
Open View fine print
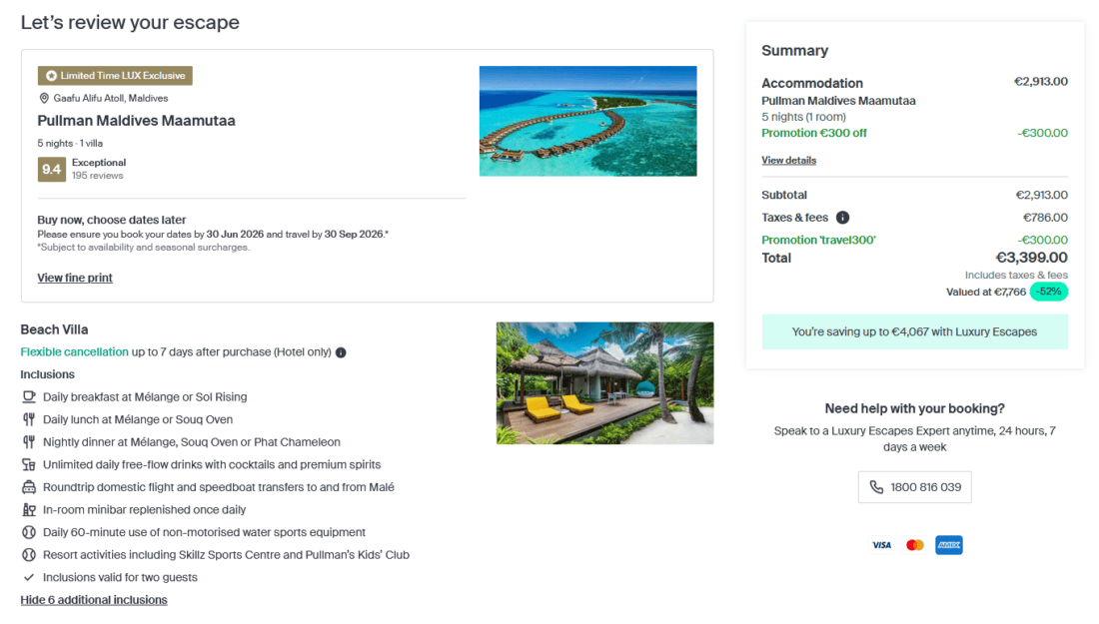75,278
